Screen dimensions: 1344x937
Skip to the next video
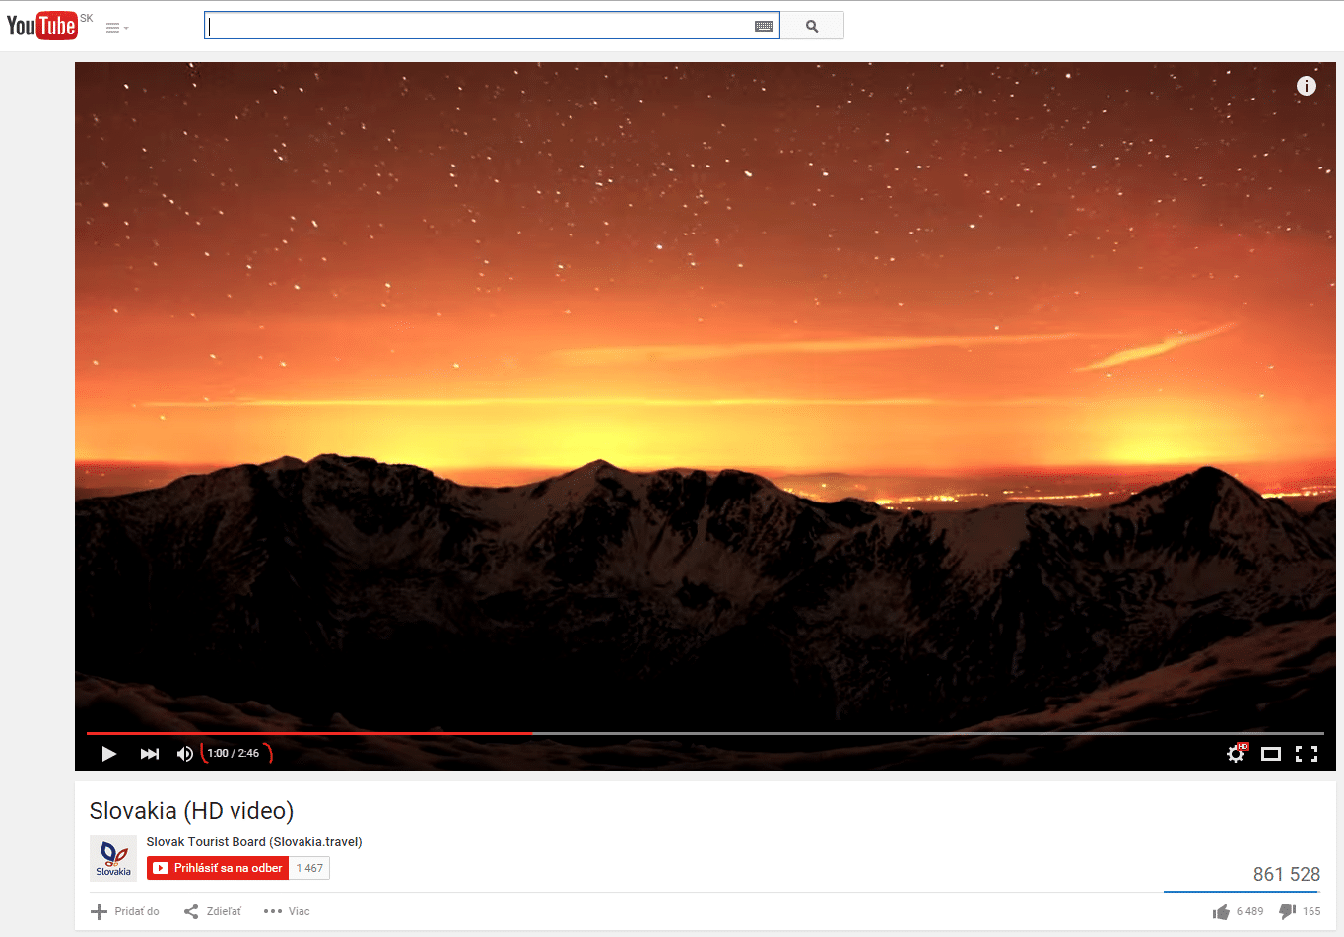pos(149,754)
